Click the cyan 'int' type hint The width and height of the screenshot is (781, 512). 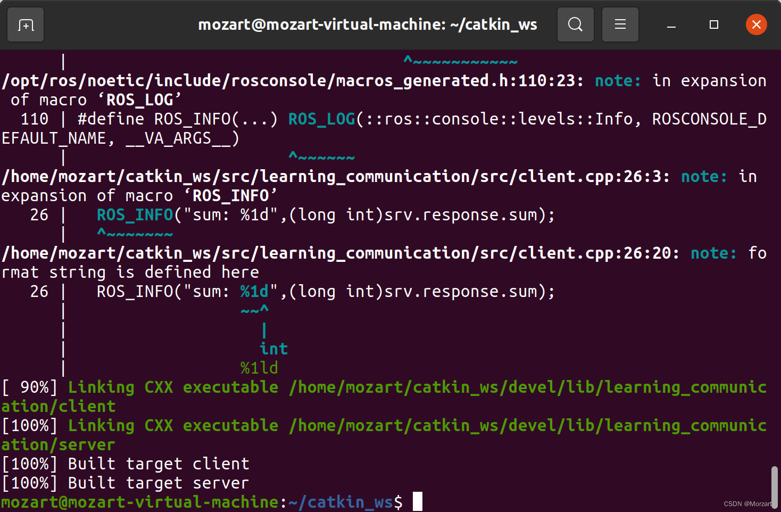pyautogui.click(x=273, y=349)
